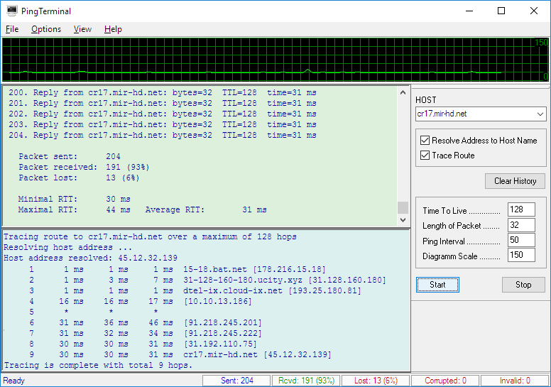Click trace hop 6 address 91.218.245.201
The height and width of the screenshot is (387, 551).
pos(223,322)
